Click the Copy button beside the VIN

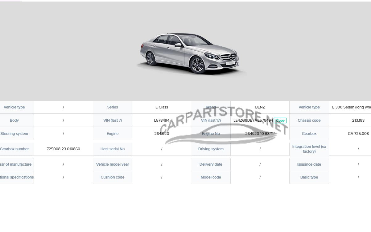coord(280,120)
